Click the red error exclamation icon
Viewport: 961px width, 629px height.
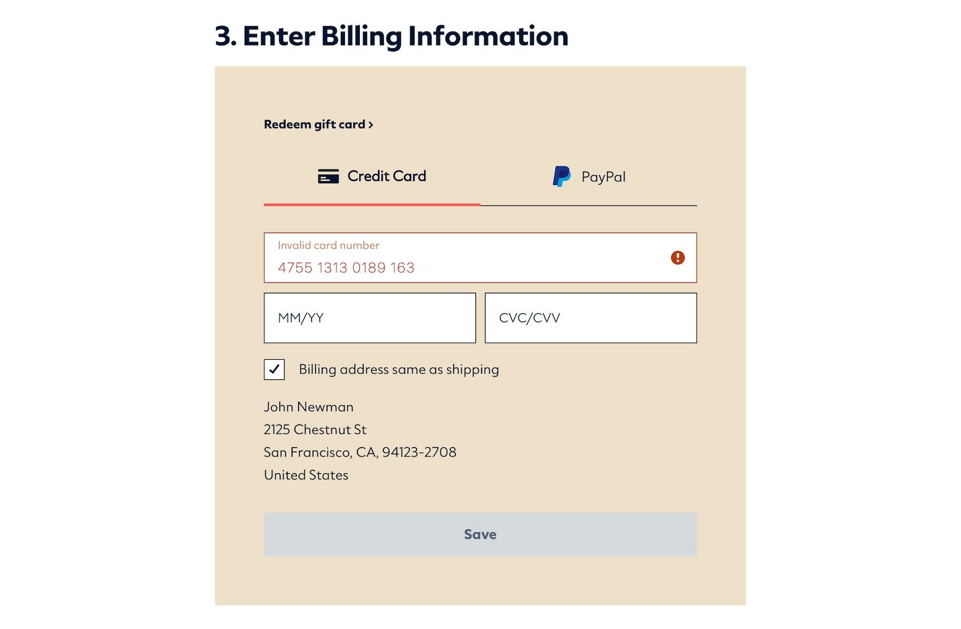coord(678,258)
